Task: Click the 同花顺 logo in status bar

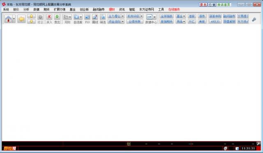Action: tap(10, 148)
